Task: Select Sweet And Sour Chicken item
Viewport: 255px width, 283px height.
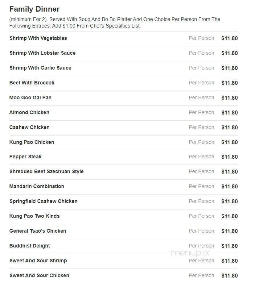Action: pyautogui.click(x=39, y=275)
